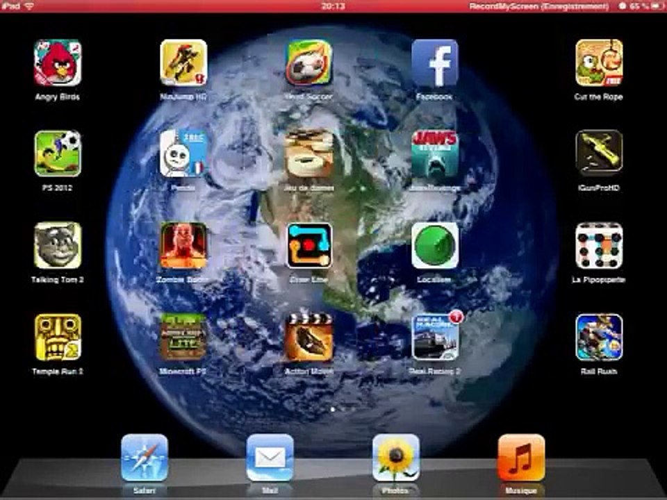667x500 pixels.
Task: Open the green radar Localiser app
Action: [x=435, y=245]
